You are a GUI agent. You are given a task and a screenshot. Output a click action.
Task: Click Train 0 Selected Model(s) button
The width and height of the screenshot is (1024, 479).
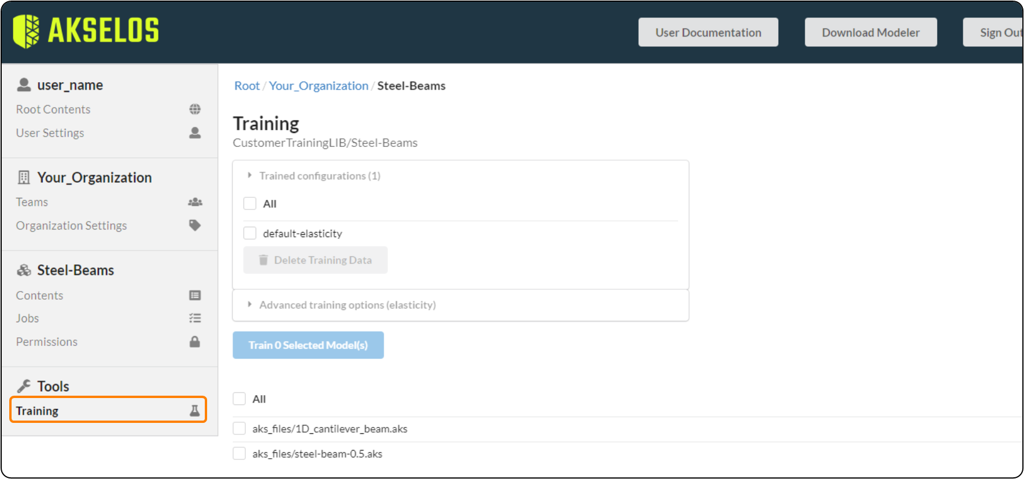coord(308,345)
